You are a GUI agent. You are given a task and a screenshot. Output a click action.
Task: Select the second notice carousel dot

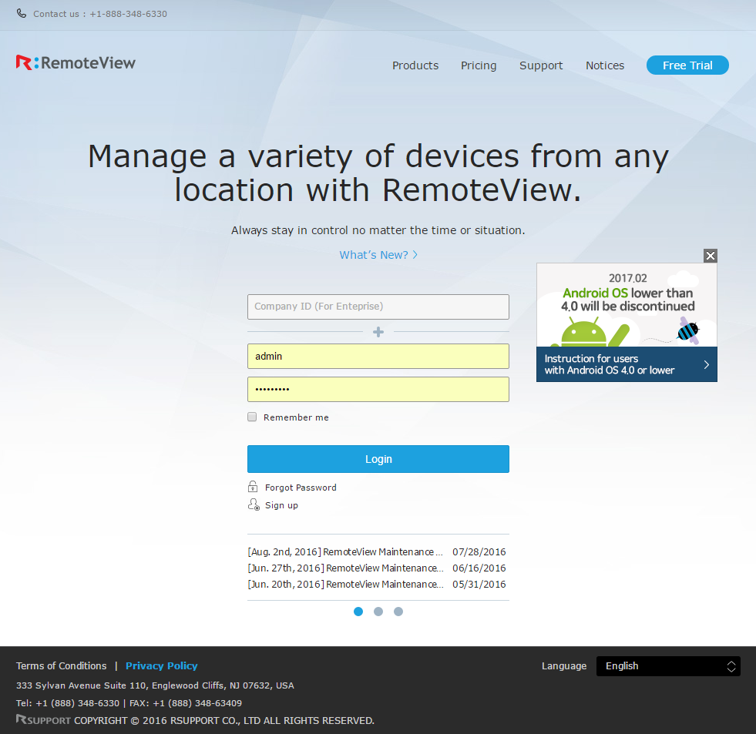click(x=378, y=612)
